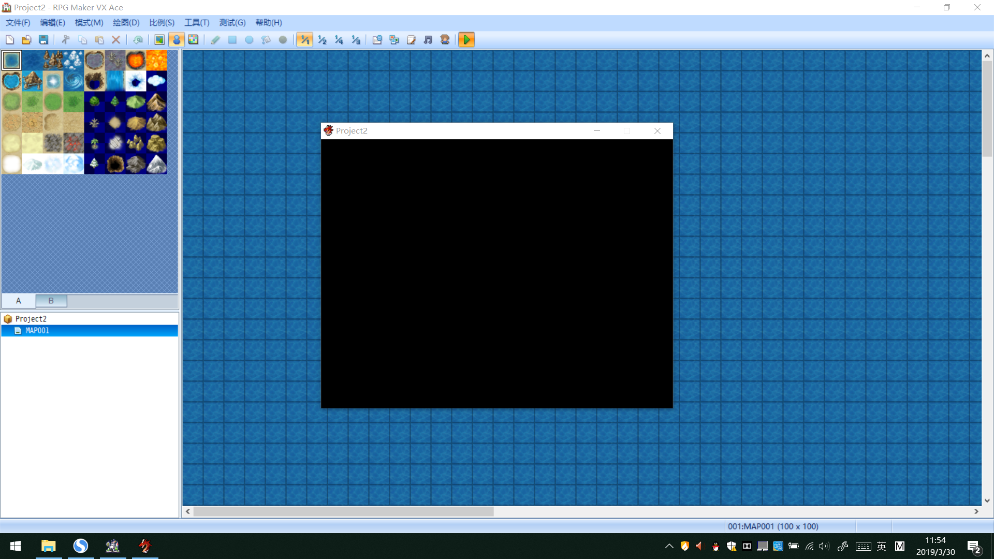Select the Shadow Pen tool
This screenshot has height=559, width=994.
pos(283,40)
